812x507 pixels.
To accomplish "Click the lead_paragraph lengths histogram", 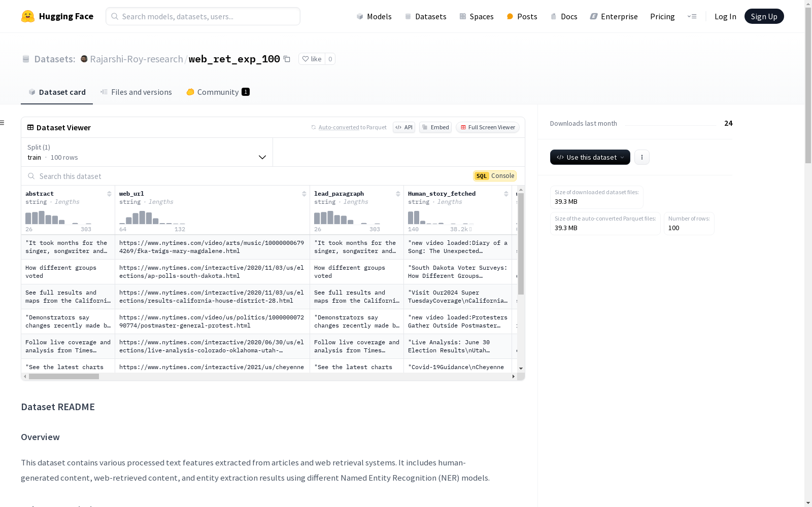I will [347, 218].
